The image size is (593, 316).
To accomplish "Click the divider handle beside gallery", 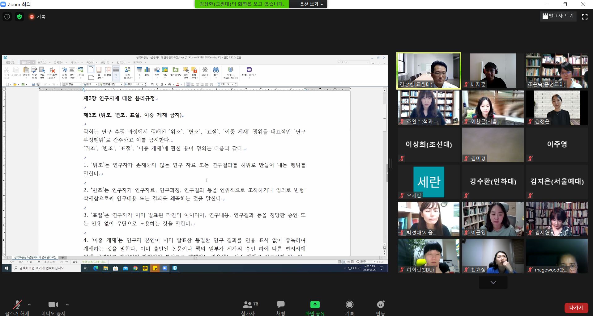I will (x=390, y=163).
